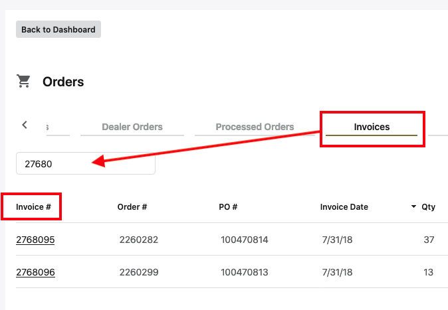Sort by Invoice # column header
The image size is (448, 310).
(34, 206)
